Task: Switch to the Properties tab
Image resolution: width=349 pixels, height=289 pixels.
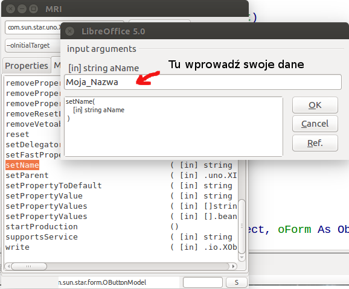Action: pos(27,66)
